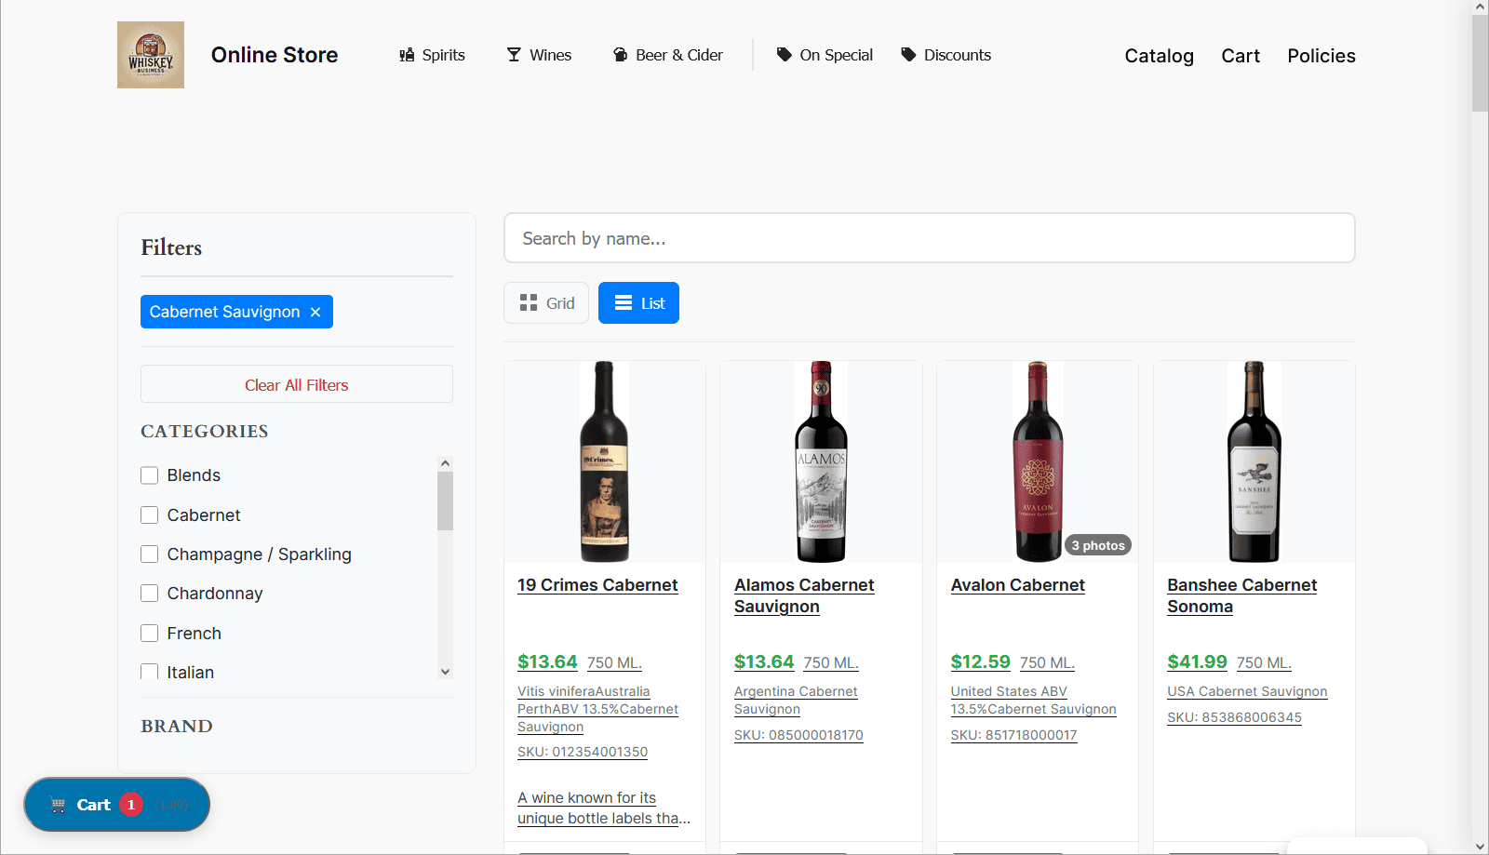The height and width of the screenshot is (855, 1489).
Task: Open the Wines menu item
Action: (539, 55)
